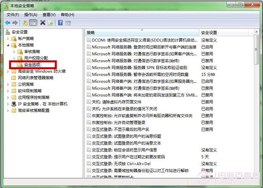Select 交互式登录: 需要域控制器身份验证 policy
This screenshot has width=263, height=188.
coord(140,170)
